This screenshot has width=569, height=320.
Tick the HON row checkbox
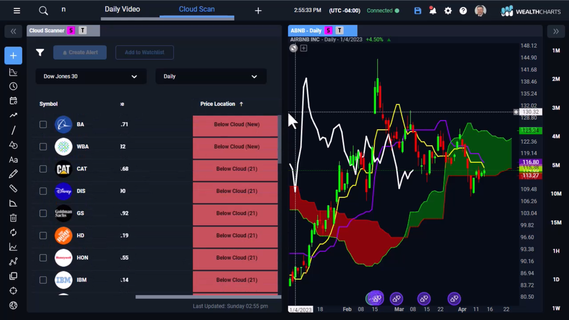(43, 258)
